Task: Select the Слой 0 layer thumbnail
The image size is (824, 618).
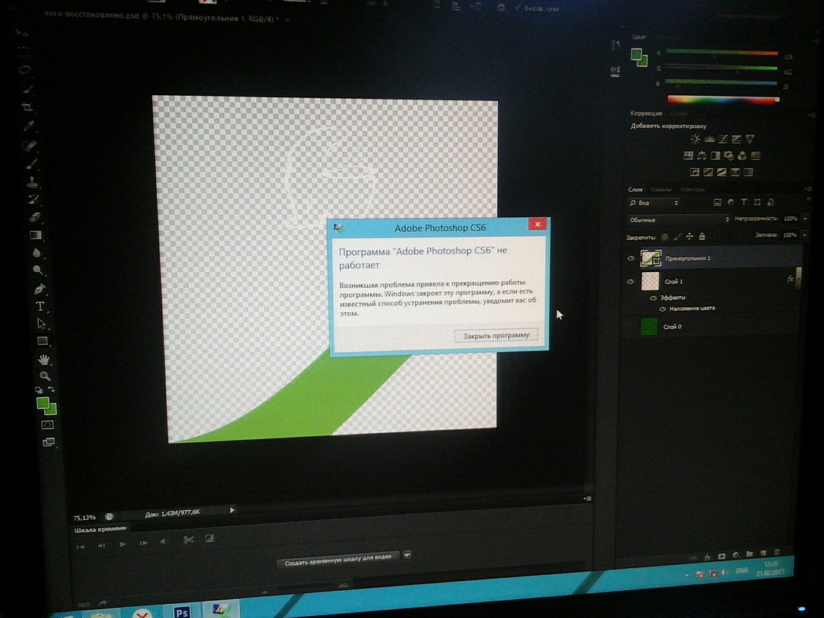Action: click(x=649, y=327)
